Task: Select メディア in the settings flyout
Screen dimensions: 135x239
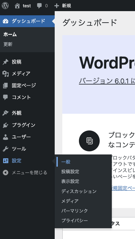Action: click(70, 201)
